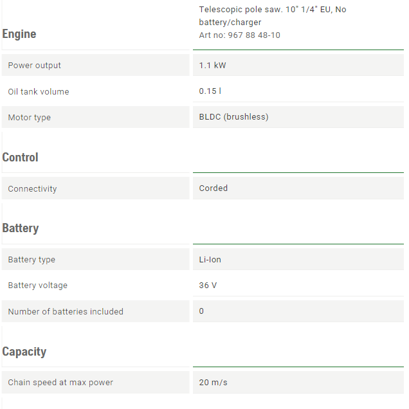This screenshot has width=409, height=409.
Task: Click the 0.15 l value
Action: click(x=210, y=91)
